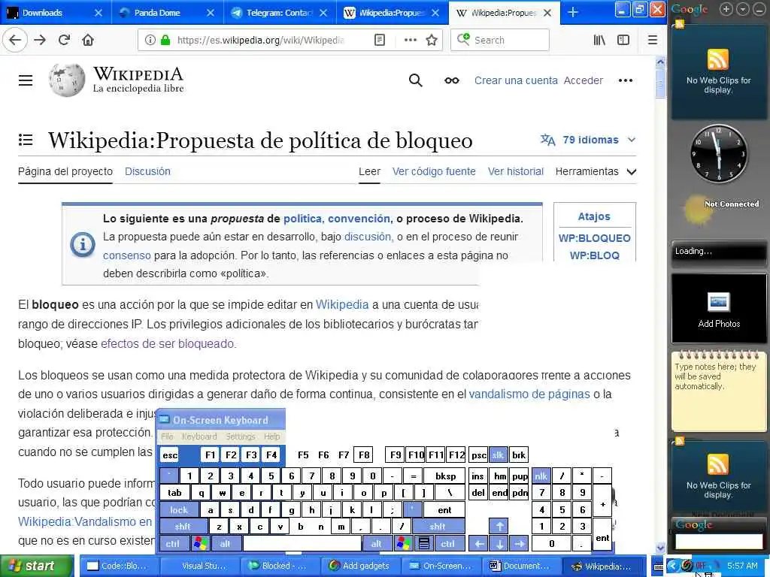Open the Google sidebar dropdown menu button
Image resolution: width=770 pixels, height=577 pixels.
click(x=744, y=9)
